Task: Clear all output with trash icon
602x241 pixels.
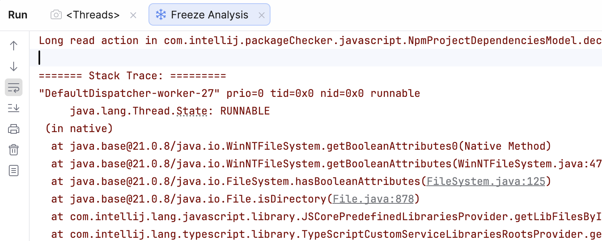Action: click(14, 150)
